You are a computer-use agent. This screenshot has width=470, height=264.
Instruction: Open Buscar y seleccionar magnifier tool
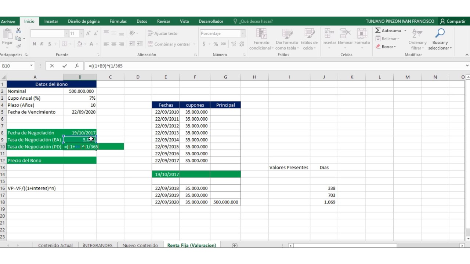[x=440, y=33]
